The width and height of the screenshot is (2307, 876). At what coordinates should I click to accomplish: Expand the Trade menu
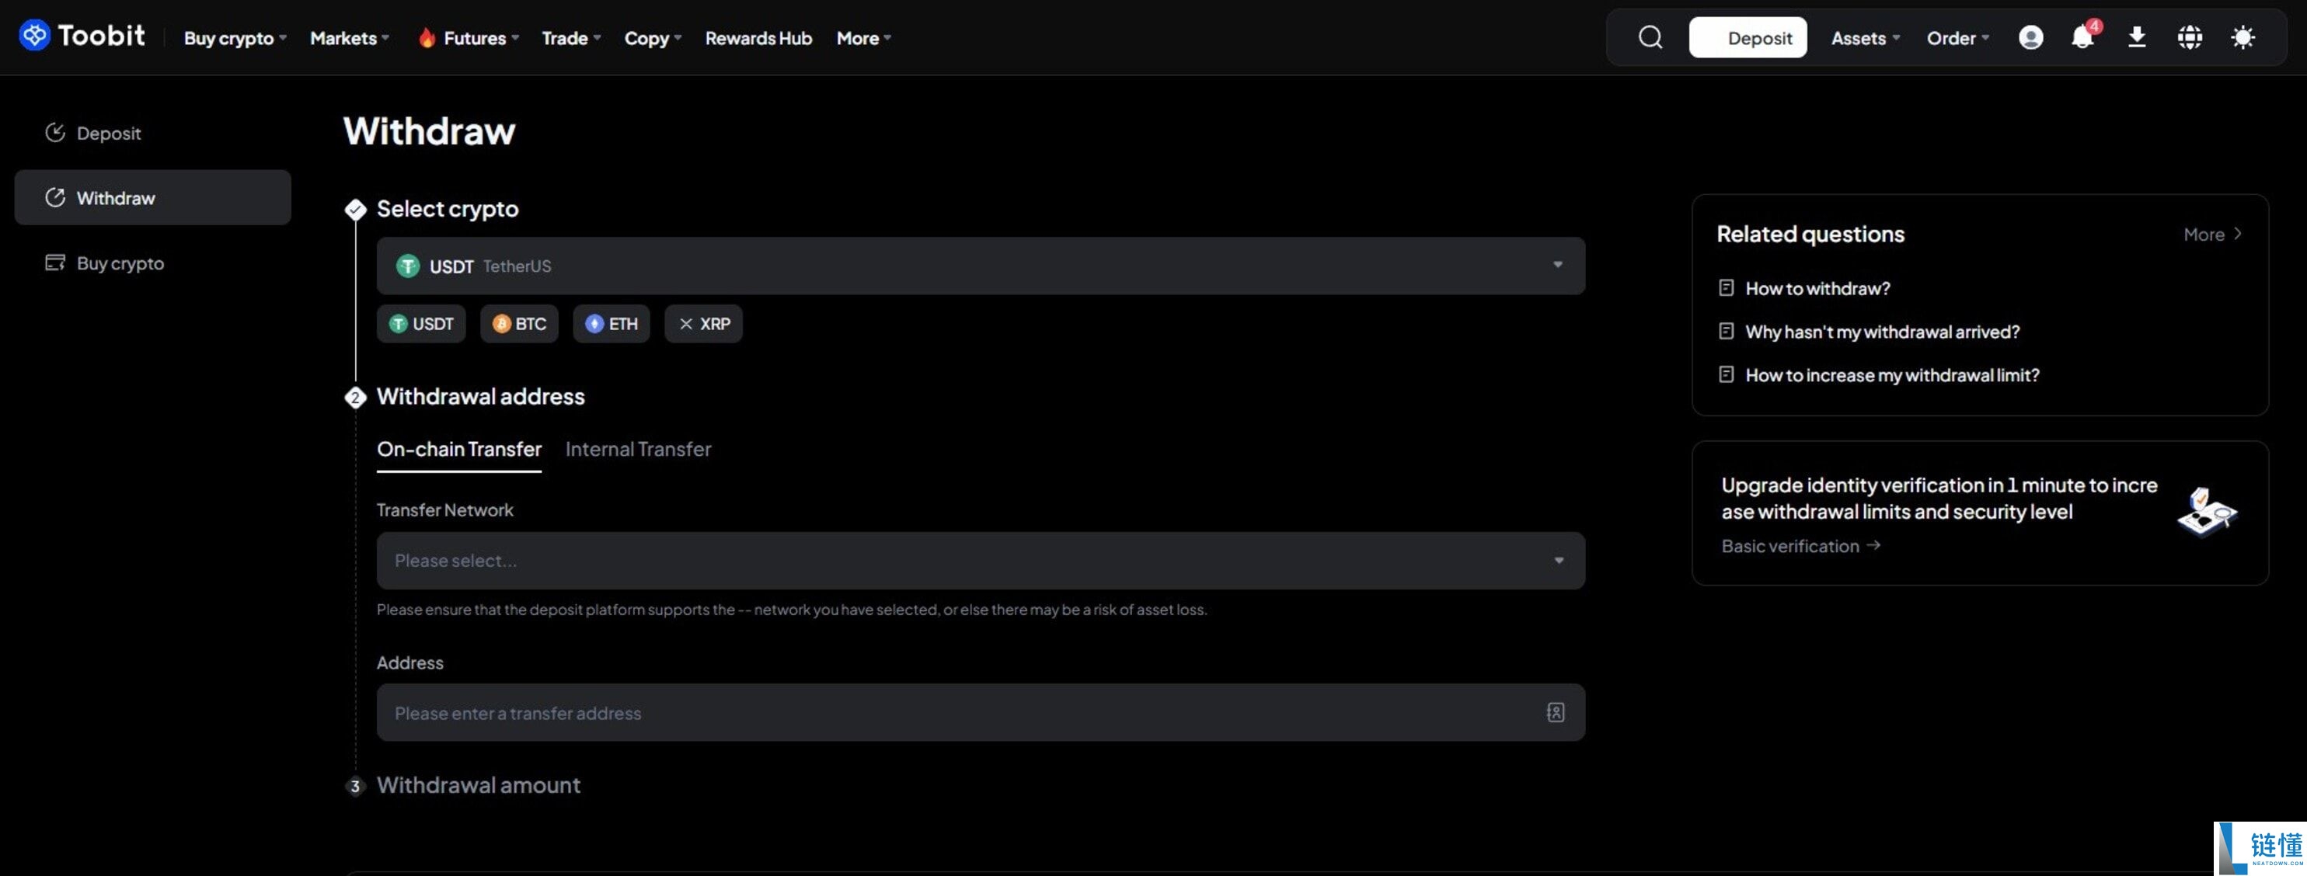pyautogui.click(x=571, y=37)
